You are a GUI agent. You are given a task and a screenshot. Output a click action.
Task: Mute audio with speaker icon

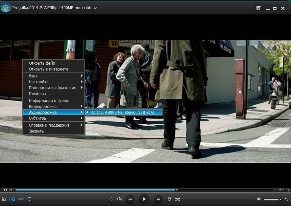[x=259, y=199]
